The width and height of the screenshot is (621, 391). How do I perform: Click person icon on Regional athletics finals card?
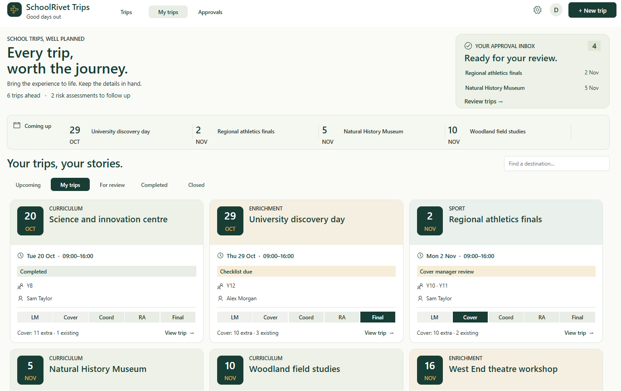click(x=420, y=298)
